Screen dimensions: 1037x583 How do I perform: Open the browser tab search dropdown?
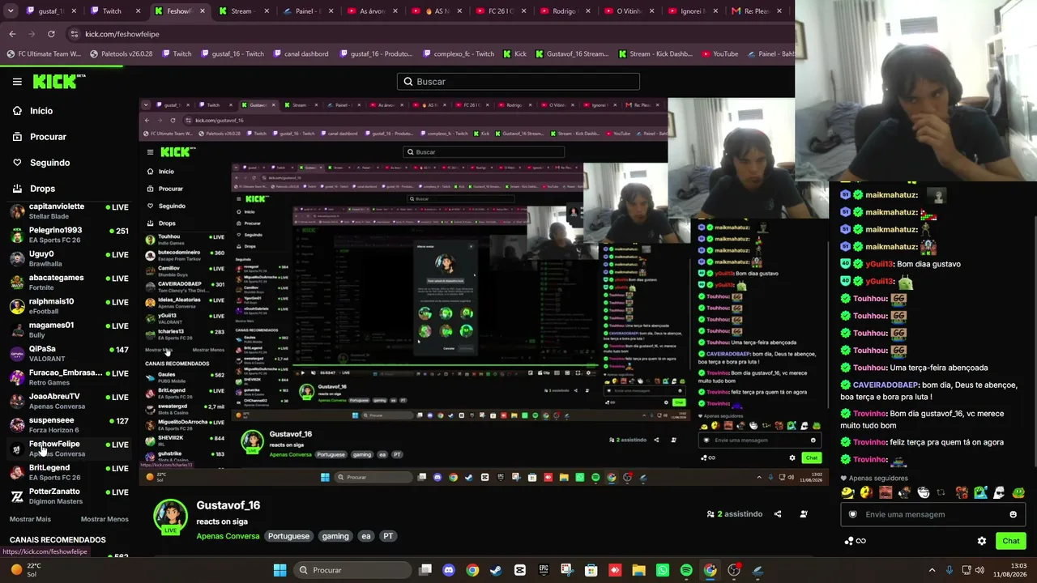pyautogui.click(x=12, y=11)
